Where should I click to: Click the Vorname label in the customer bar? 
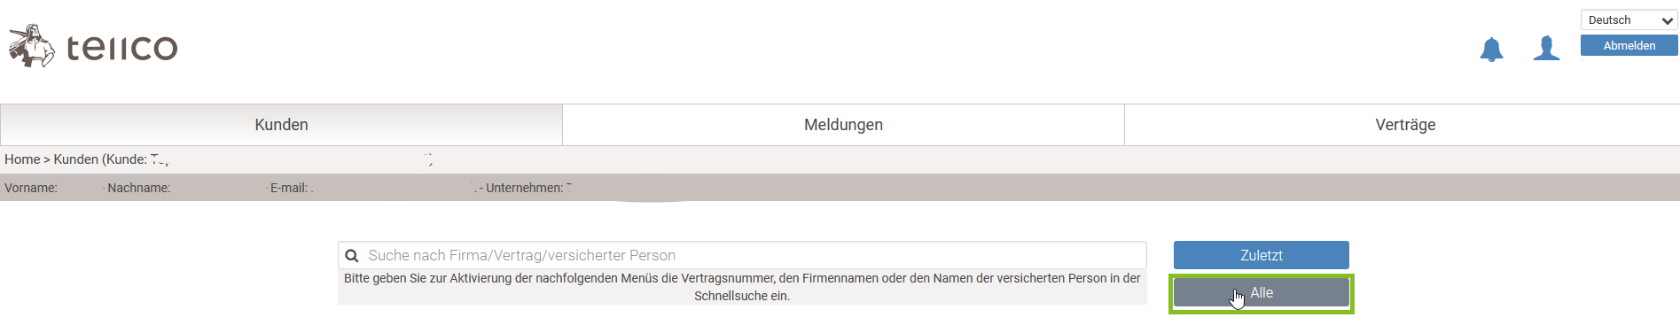click(31, 188)
